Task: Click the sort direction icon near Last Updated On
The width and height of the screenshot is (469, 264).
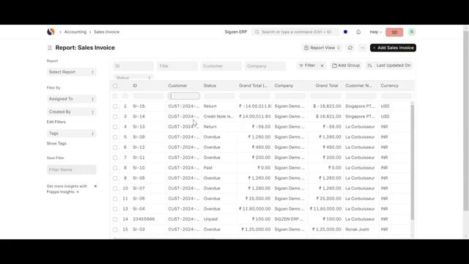Action: (369, 65)
